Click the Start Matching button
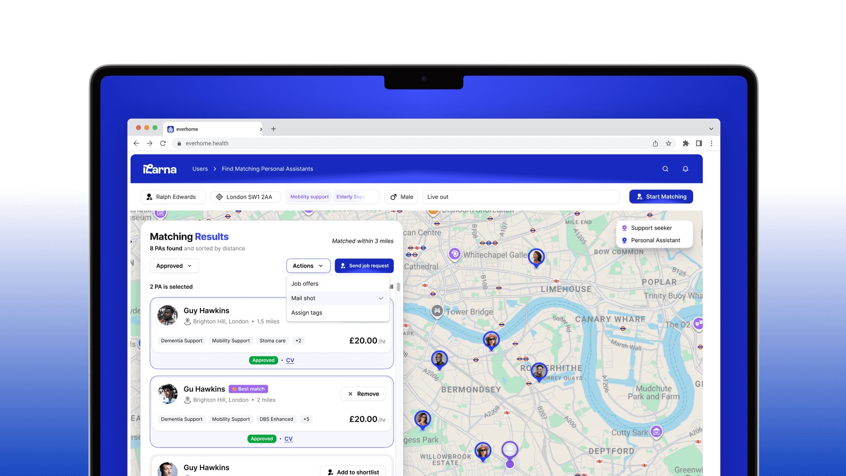 661,197
